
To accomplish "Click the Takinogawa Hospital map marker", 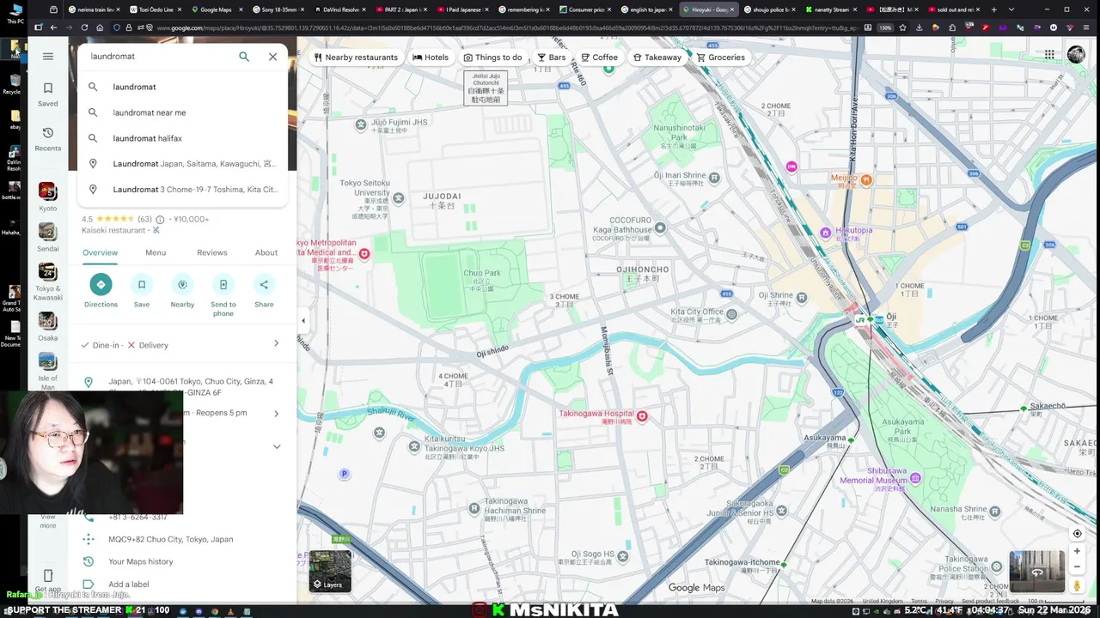I will [x=641, y=416].
